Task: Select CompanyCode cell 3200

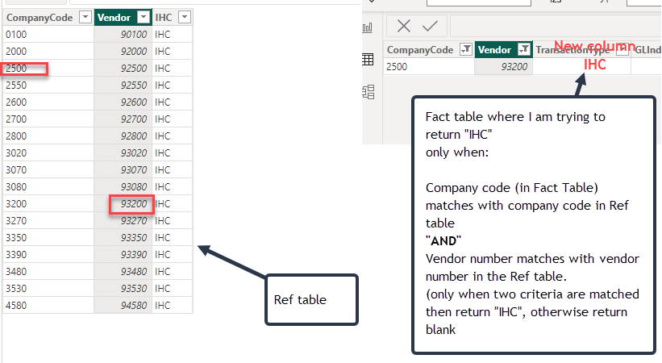Action: pos(48,203)
